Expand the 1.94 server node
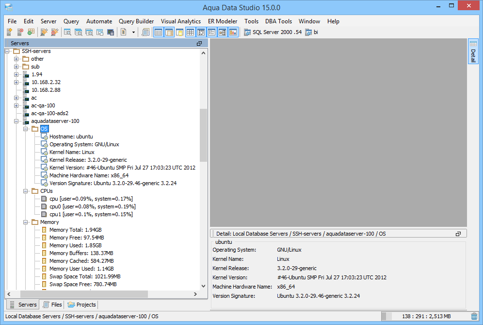The height and width of the screenshot is (325, 483). point(16,74)
